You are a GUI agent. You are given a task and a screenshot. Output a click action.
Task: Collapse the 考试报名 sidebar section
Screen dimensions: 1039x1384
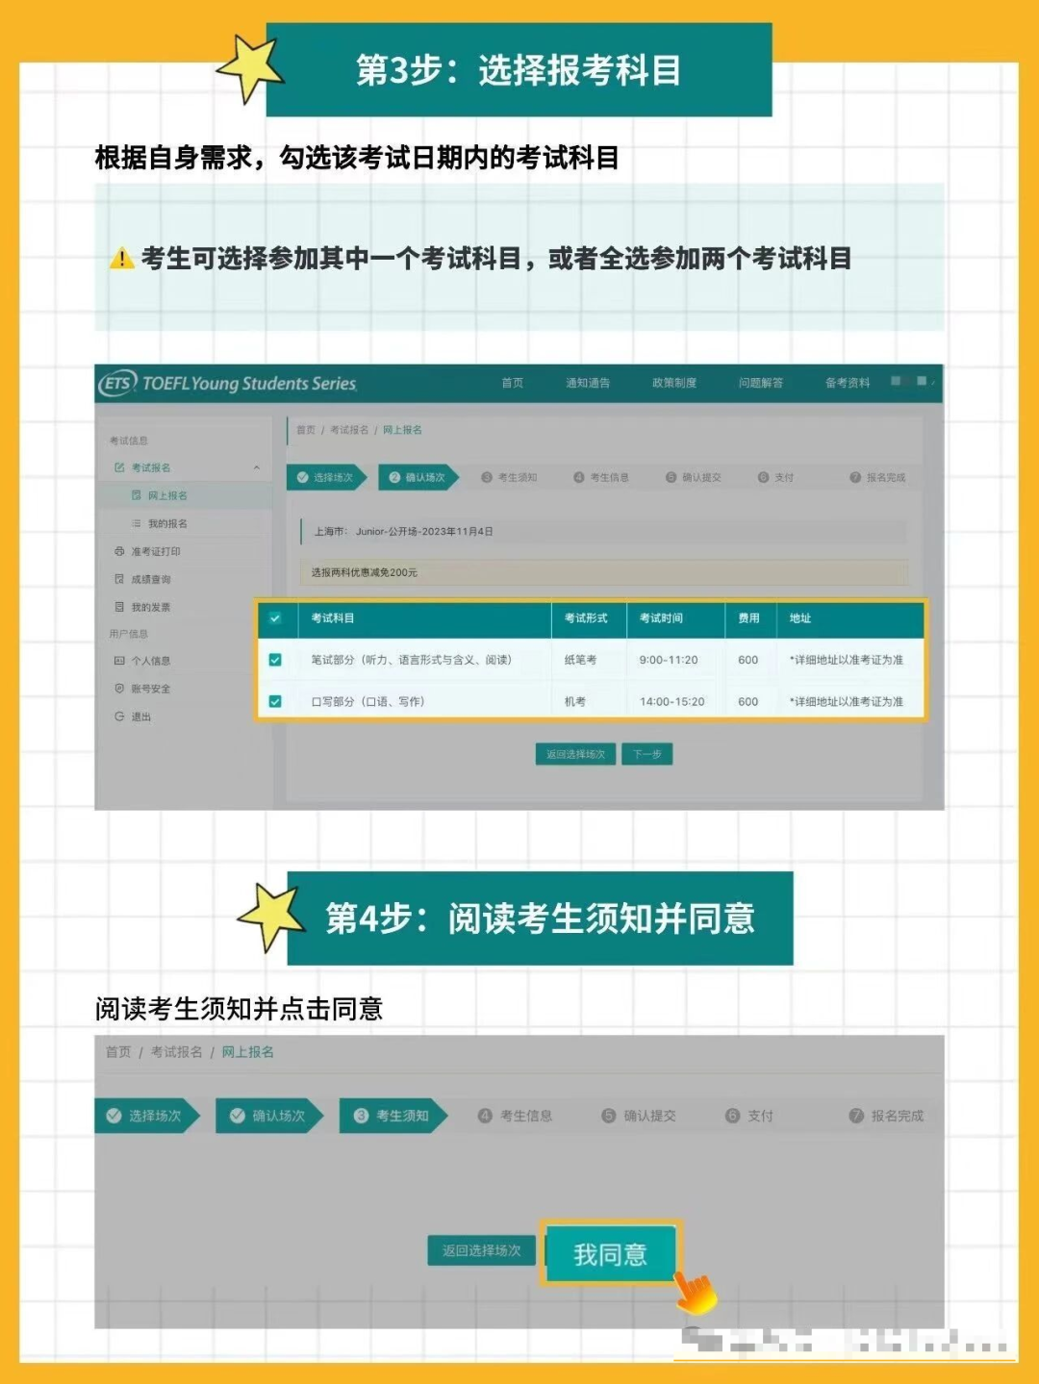pyautogui.click(x=255, y=466)
